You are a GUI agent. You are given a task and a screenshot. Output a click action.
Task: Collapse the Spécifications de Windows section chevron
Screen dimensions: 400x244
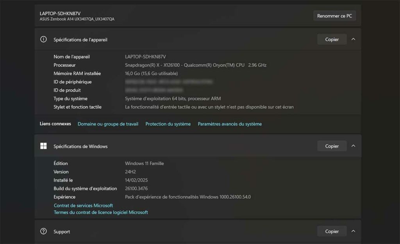point(353,146)
